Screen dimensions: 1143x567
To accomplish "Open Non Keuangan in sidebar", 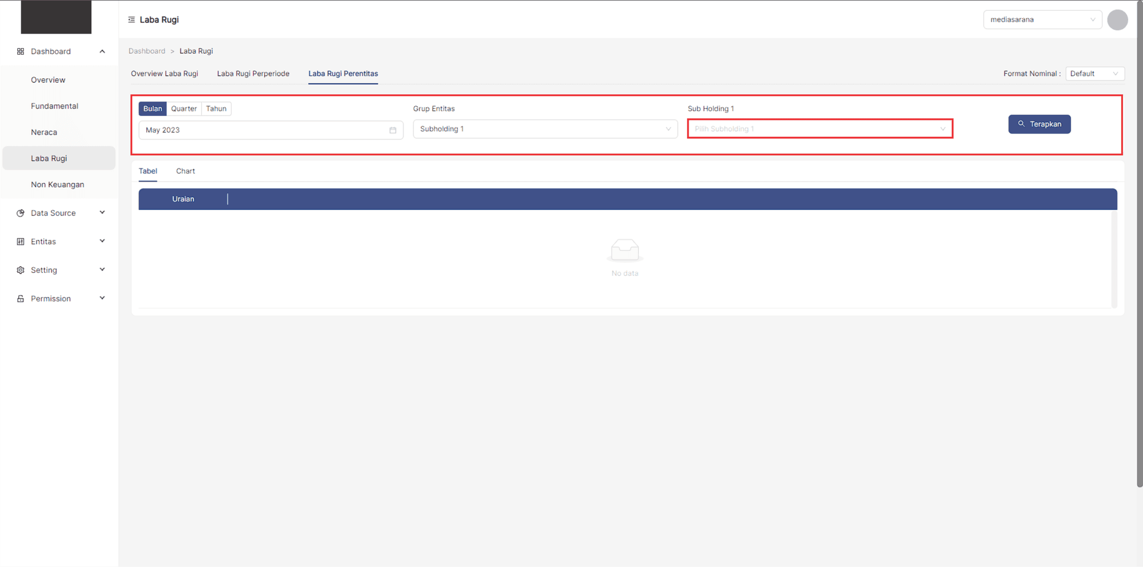I will coord(58,184).
